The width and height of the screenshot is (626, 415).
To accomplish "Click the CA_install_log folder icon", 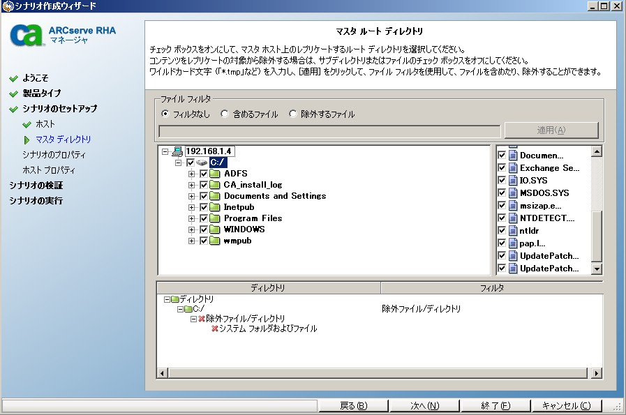I will point(215,185).
